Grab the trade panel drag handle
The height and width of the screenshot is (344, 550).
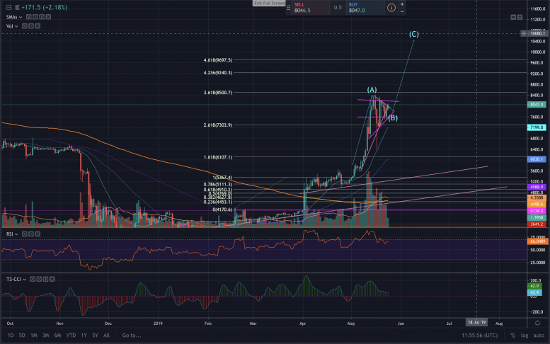pyautogui.click(x=289, y=8)
